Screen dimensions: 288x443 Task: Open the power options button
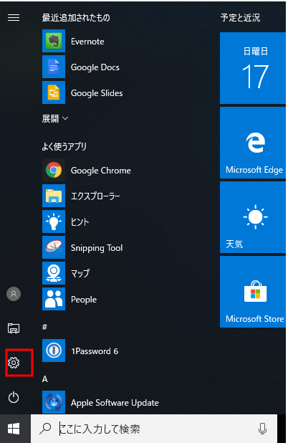coord(14,397)
